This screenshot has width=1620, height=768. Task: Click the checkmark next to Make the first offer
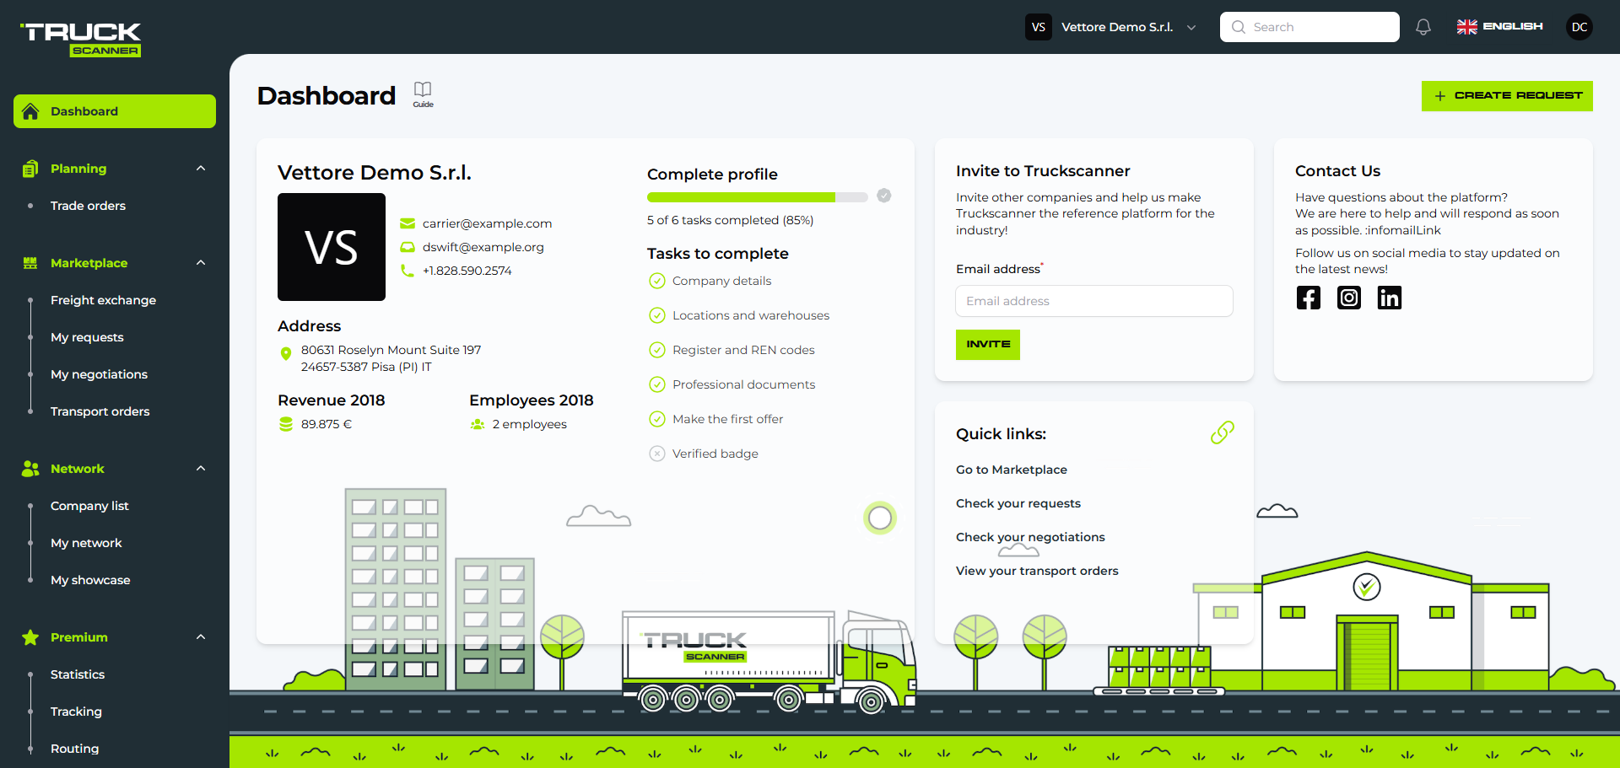tap(657, 419)
